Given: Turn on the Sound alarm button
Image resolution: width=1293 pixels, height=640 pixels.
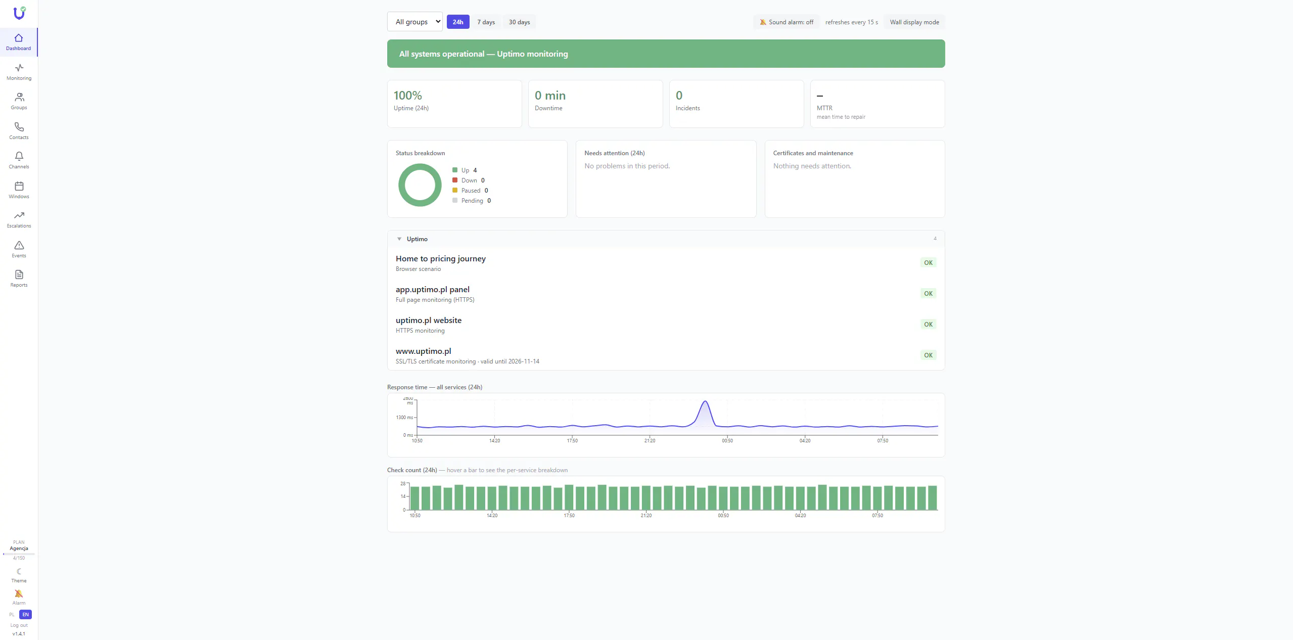Looking at the screenshot, I should 786,22.
